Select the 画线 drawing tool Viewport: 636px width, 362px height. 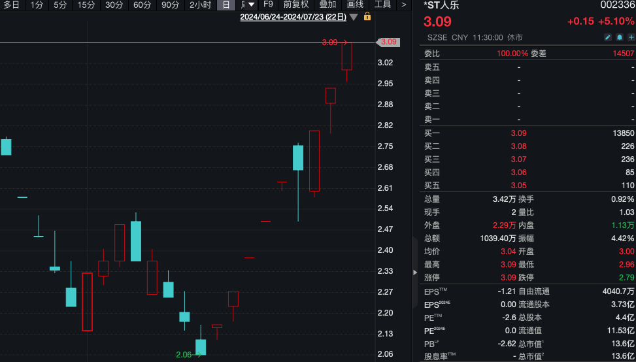356,5
